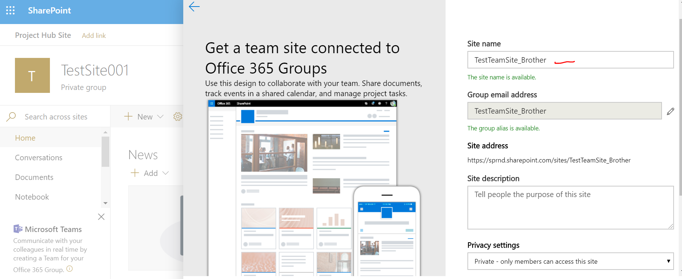Click the Group email address field
682x279 pixels.
[x=565, y=111]
